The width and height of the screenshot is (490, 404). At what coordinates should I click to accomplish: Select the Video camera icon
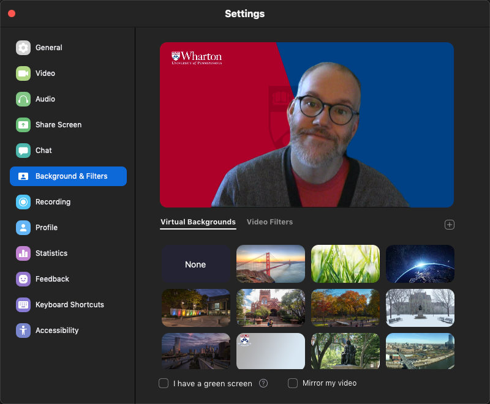pos(23,73)
